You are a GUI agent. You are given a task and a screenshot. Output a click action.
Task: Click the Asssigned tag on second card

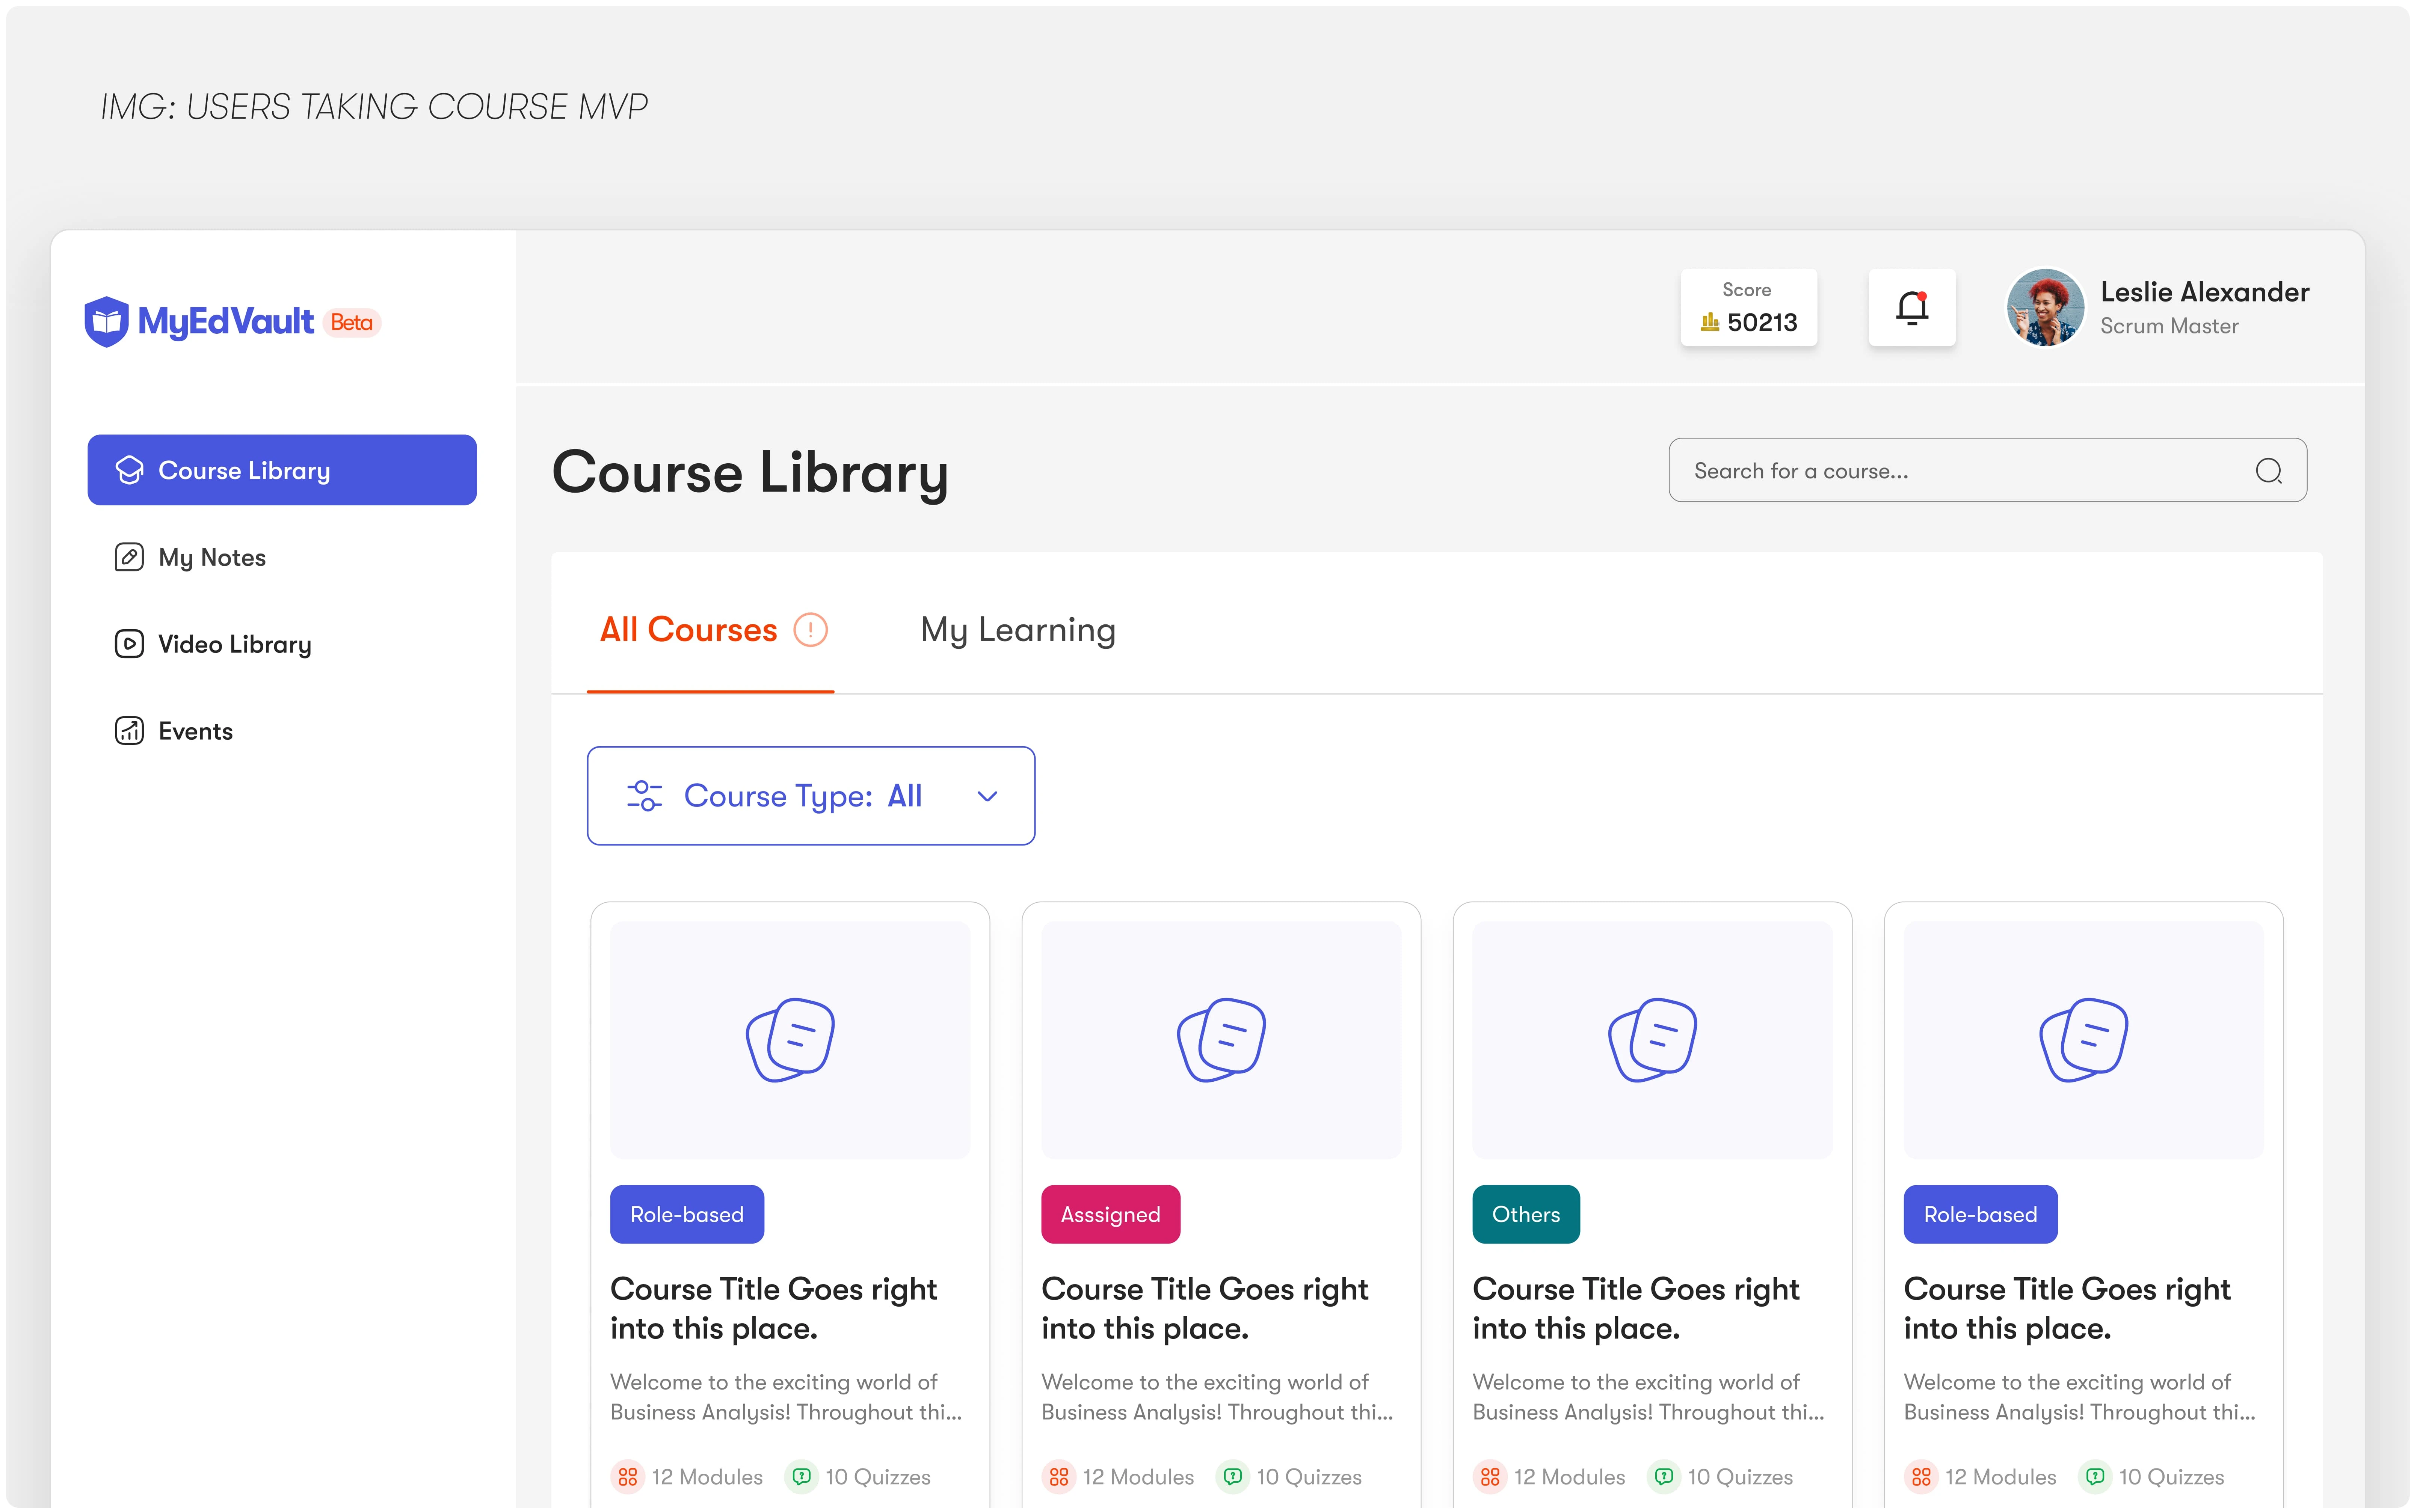click(1110, 1214)
